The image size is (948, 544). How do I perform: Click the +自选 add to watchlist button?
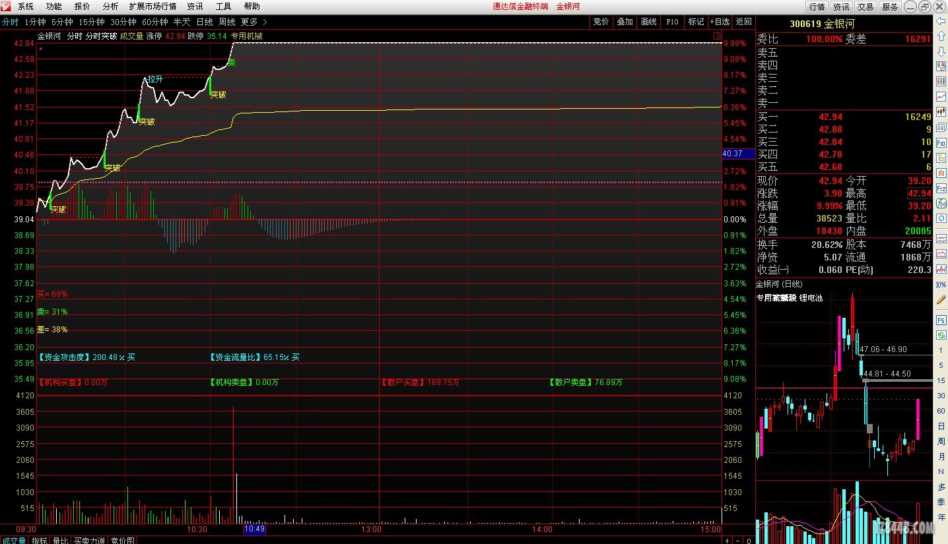(720, 22)
